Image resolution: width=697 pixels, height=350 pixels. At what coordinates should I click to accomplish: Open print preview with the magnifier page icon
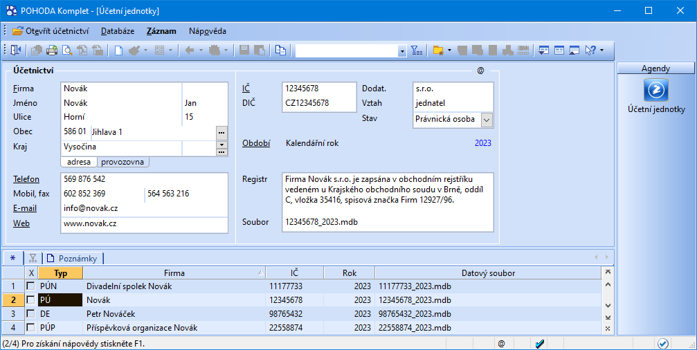point(67,50)
